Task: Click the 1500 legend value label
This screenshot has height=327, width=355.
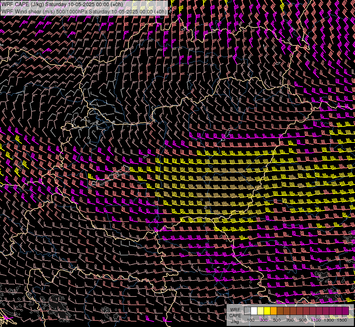Action: (342, 320)
